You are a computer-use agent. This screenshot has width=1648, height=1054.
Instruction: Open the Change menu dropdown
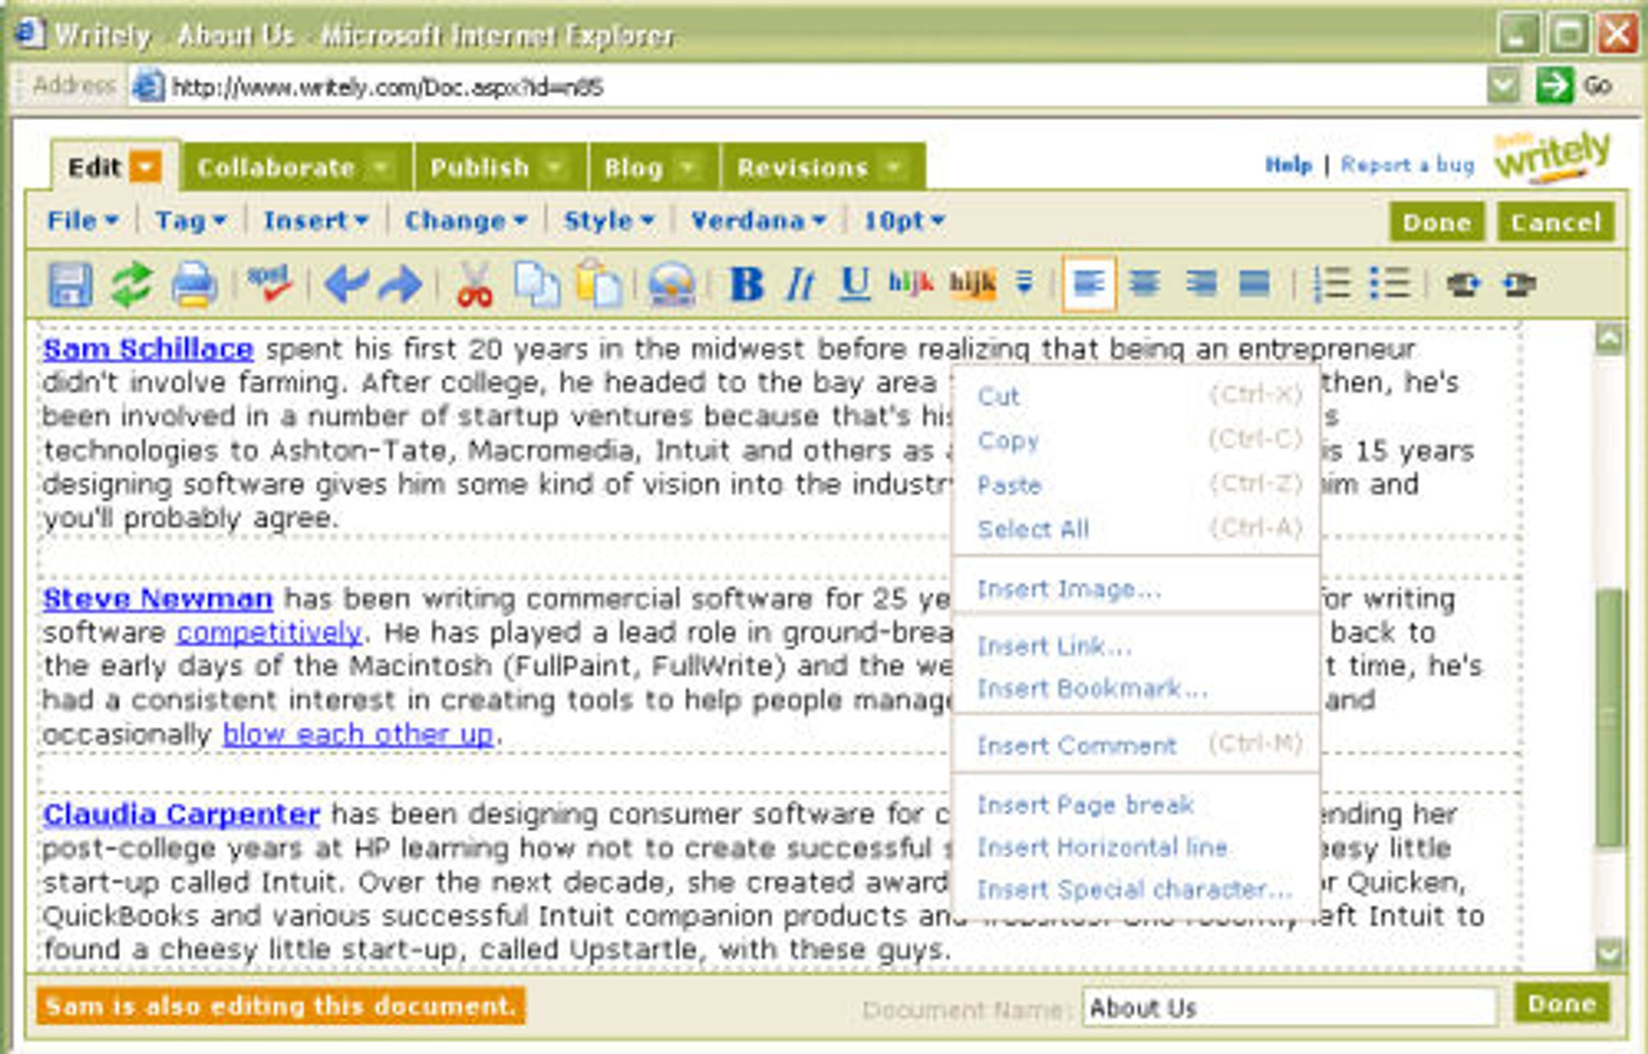click(466, 221)
